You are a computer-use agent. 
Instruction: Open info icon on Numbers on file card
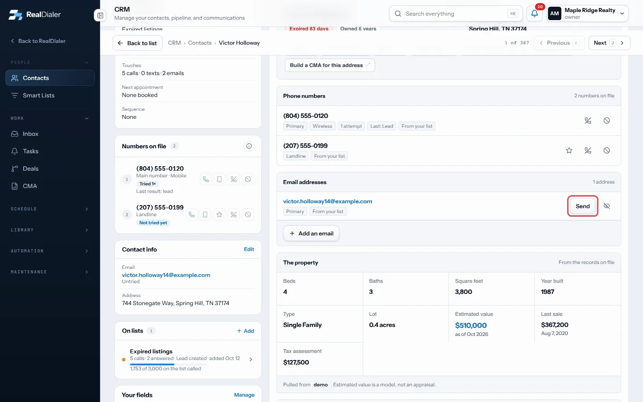coord(249,146)
